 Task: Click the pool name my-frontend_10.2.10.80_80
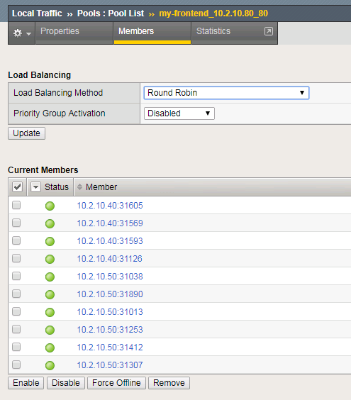tap(213, 13)
